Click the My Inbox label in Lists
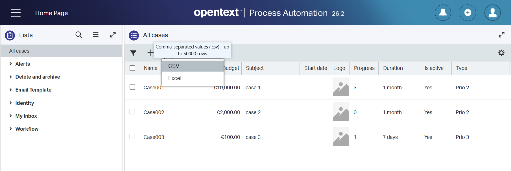Screen dimensions: 511x171 click(x=26, y=116)
